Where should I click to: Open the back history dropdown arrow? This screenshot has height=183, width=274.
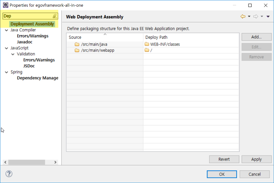point(249,16)
